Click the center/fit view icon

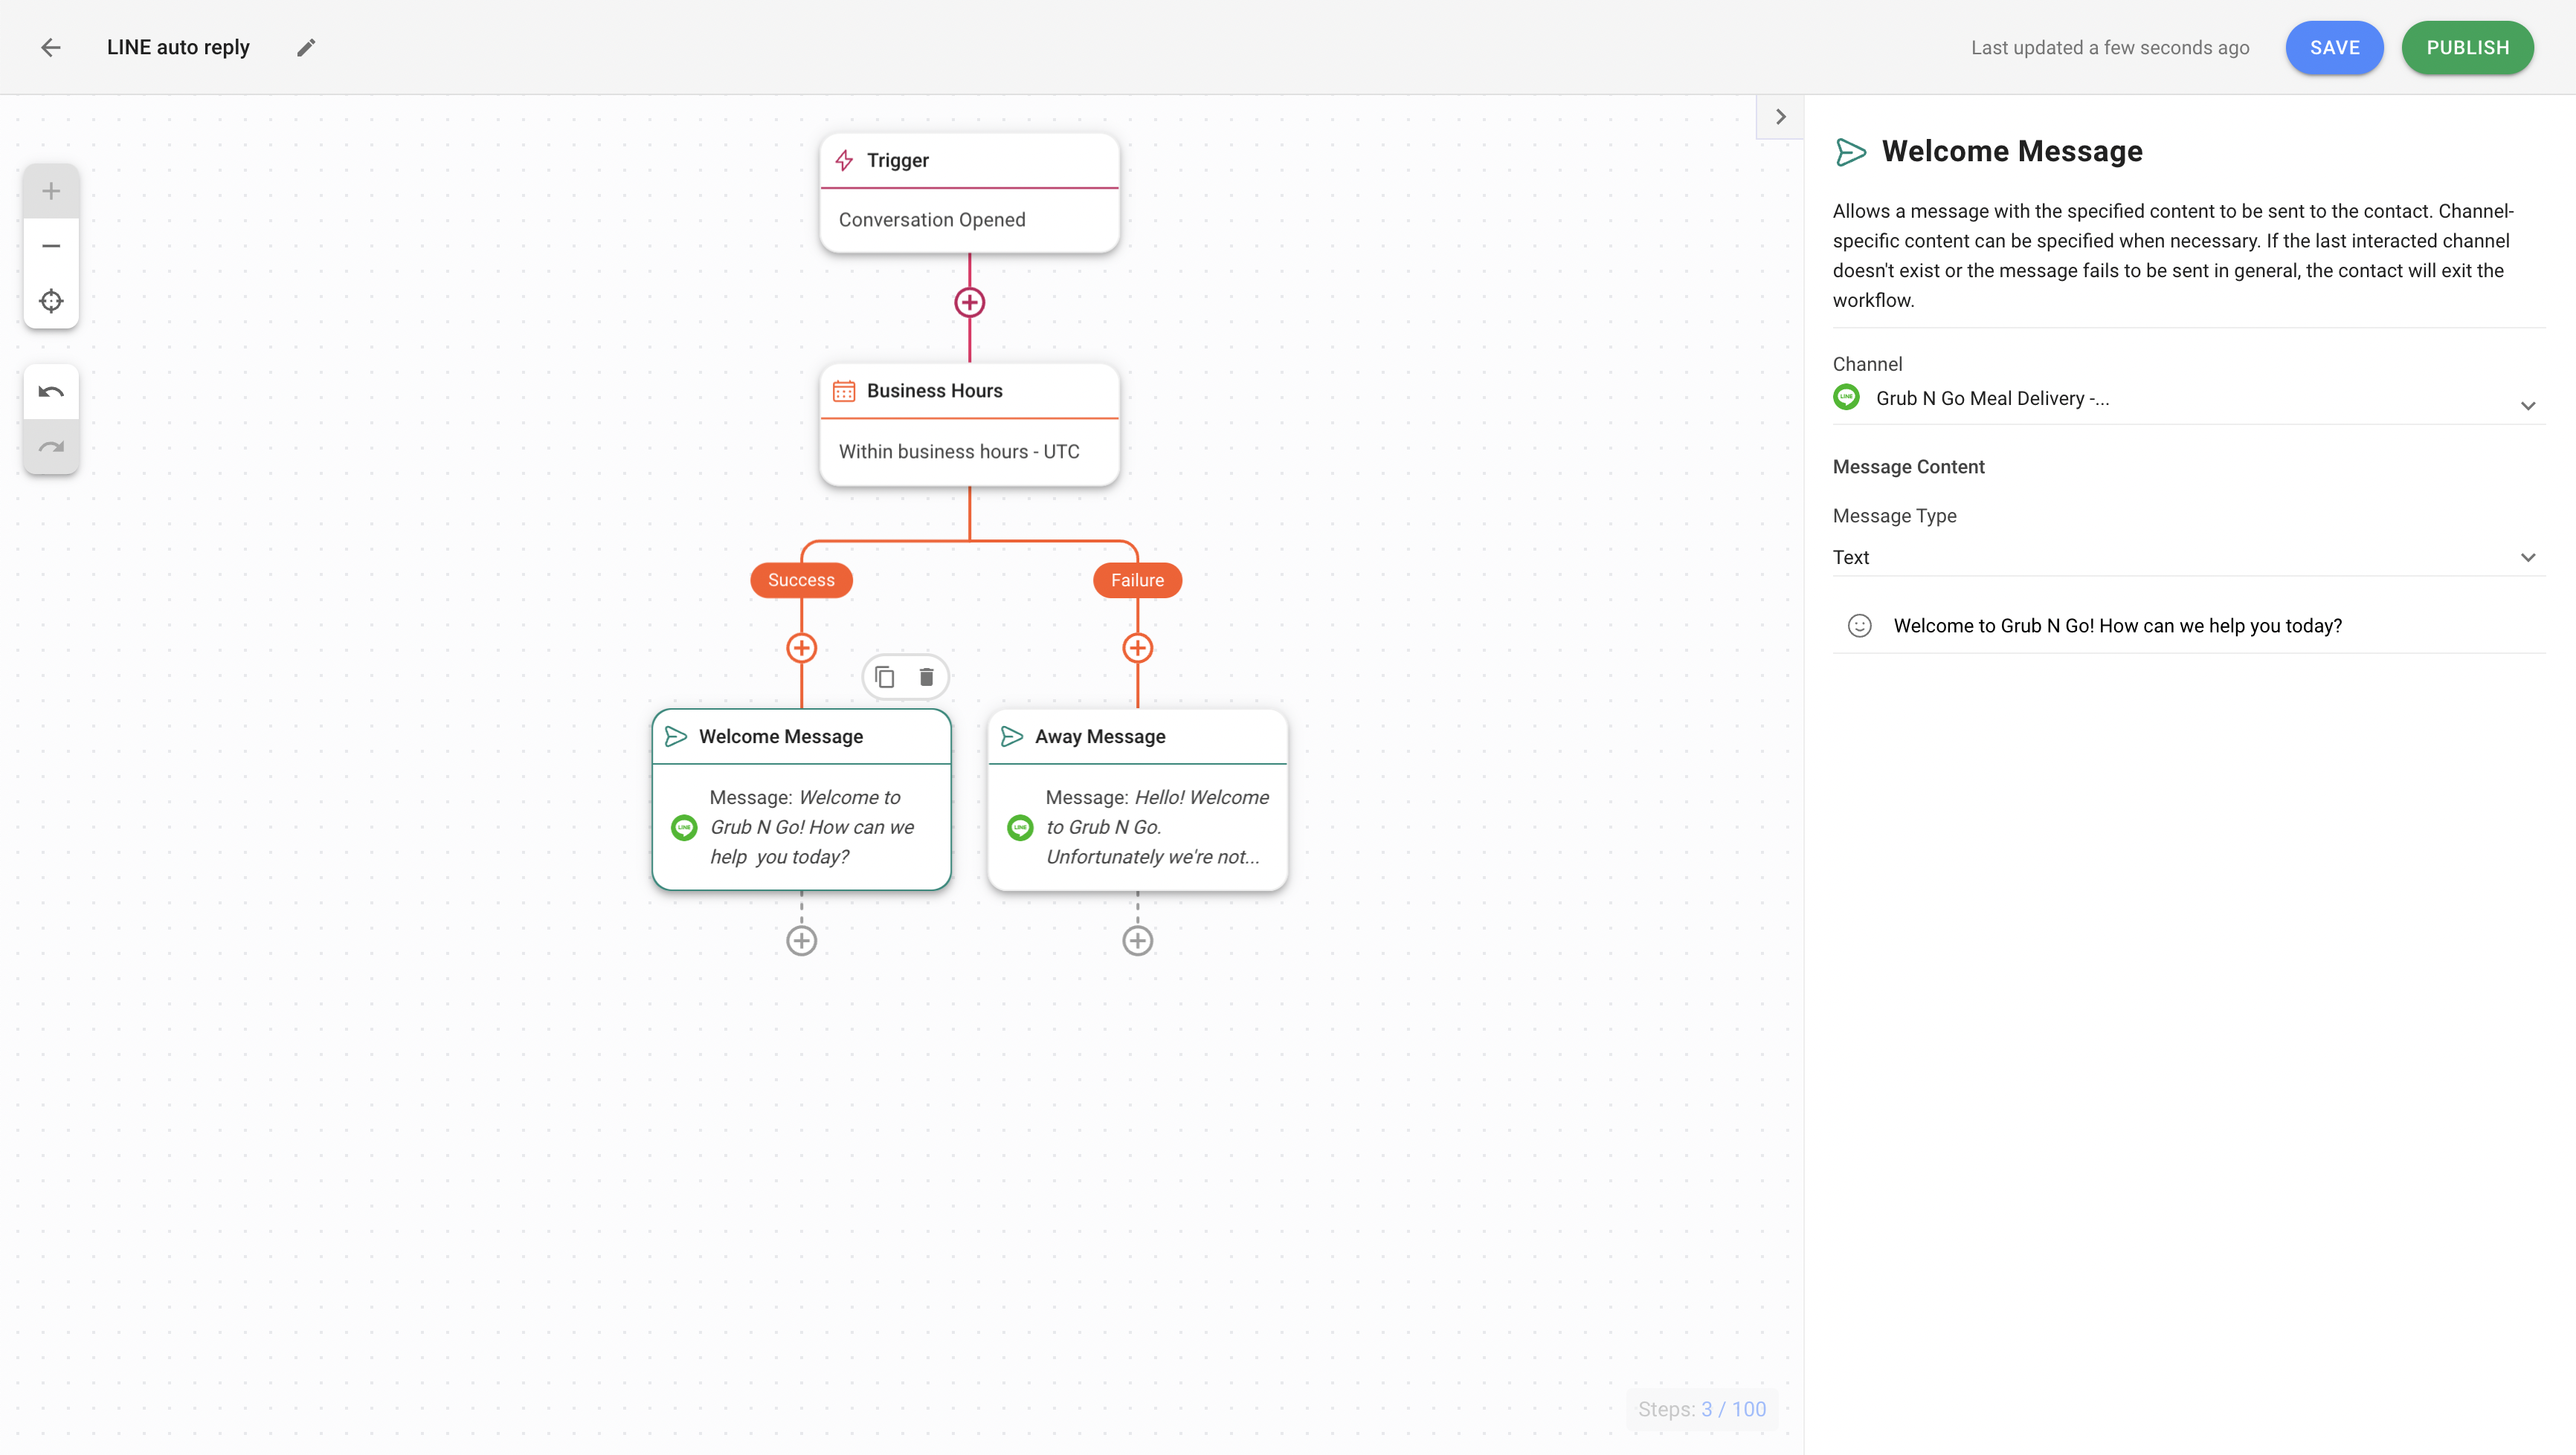[x=50, y=300]
